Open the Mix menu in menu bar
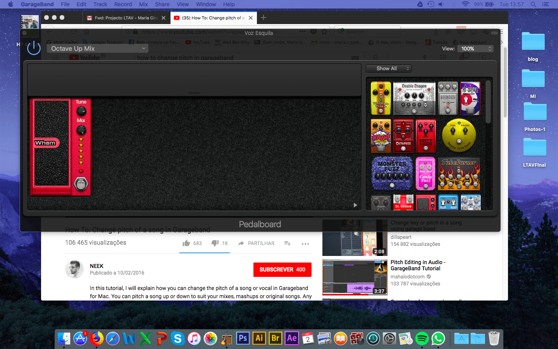The image size is (558, 349). coord(143,4)
